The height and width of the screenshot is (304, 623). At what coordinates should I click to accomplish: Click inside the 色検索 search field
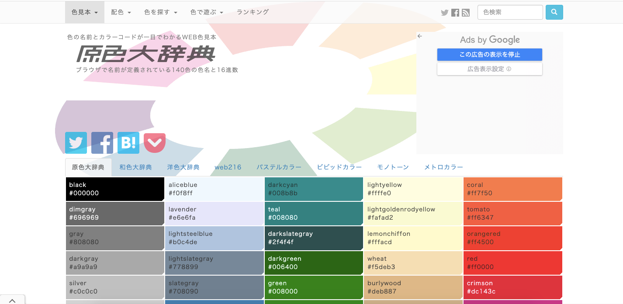(x=510, y=12)
